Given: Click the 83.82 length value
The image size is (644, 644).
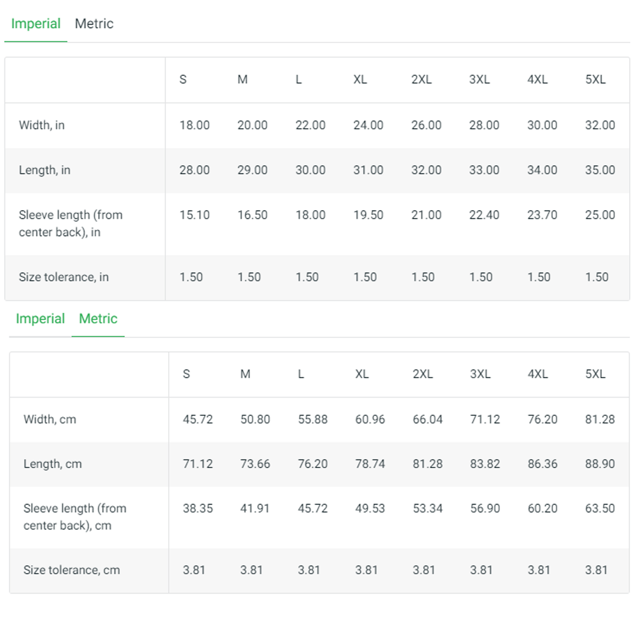Looking at the screenshot, I should point(485,464).
